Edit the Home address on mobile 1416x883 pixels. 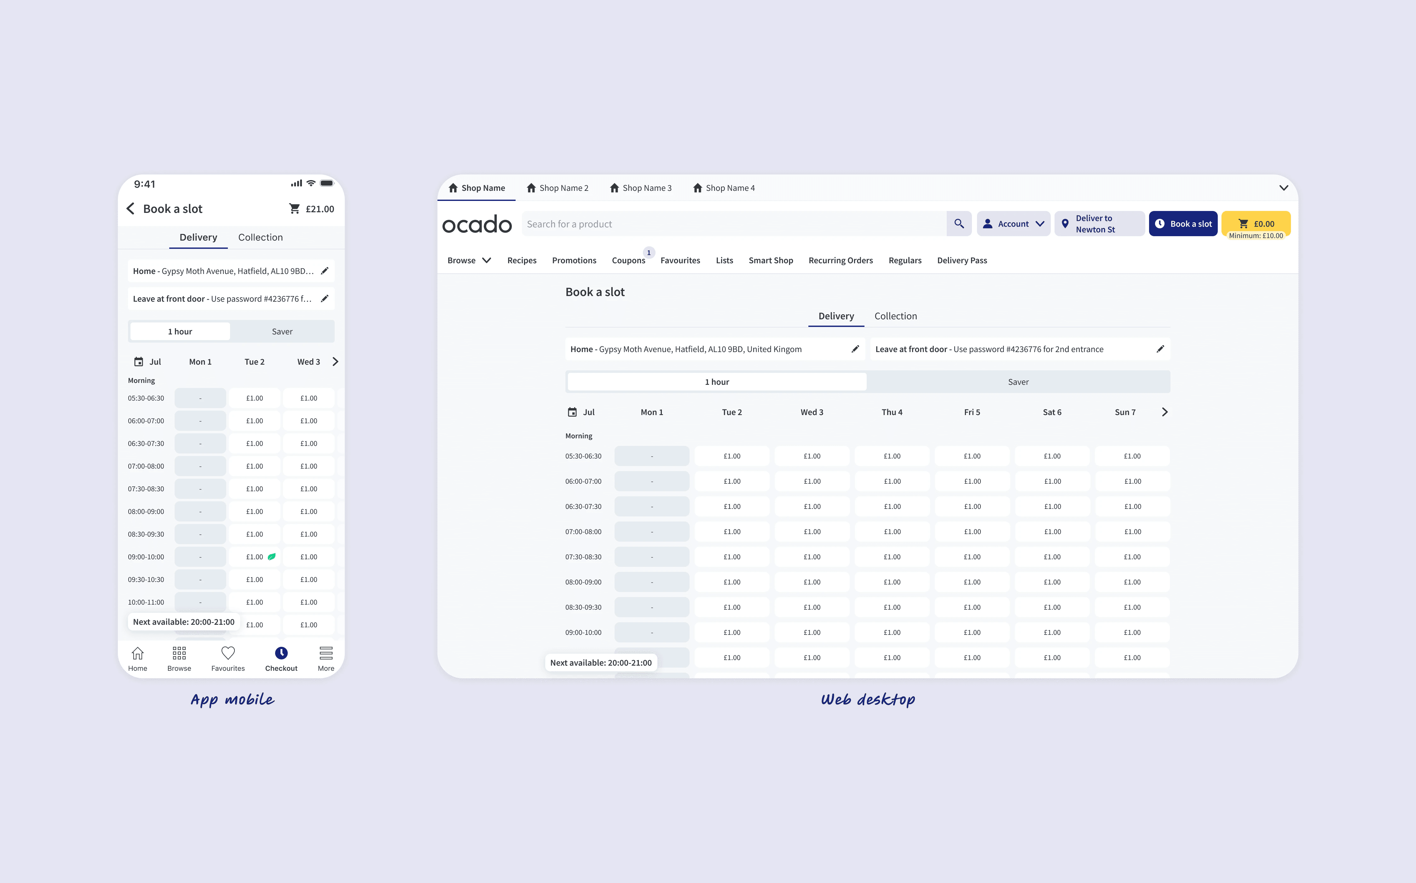[x=325, y=271]
